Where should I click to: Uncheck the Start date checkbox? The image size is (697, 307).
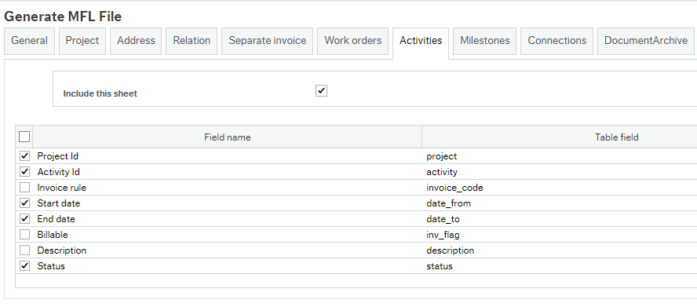[x=25, y=203]
